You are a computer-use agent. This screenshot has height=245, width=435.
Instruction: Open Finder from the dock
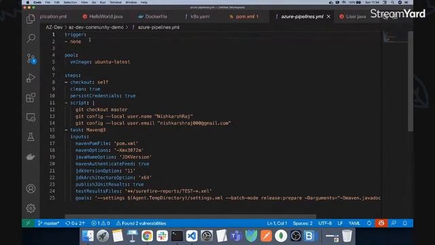tap(88, 236)
